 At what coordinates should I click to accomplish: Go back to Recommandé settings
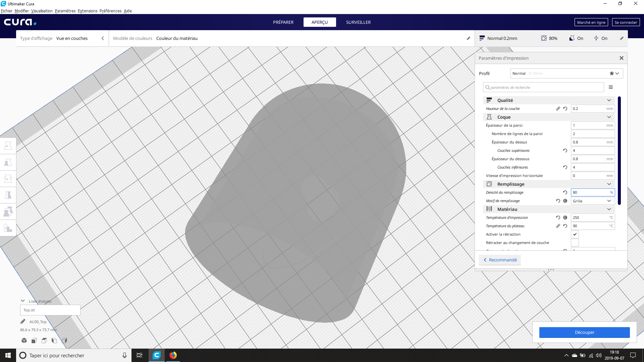(500, 260)
